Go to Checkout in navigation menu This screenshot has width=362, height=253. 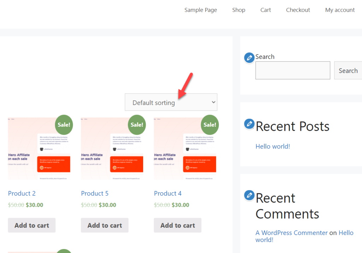tap(298, 10)
